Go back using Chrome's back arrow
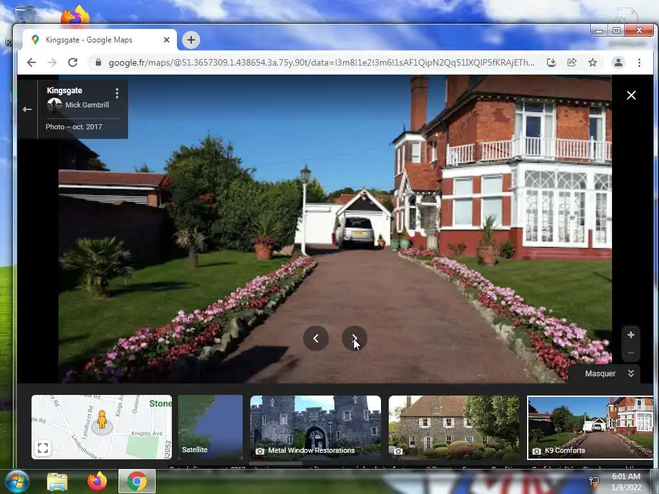 (x=32, y=62)
